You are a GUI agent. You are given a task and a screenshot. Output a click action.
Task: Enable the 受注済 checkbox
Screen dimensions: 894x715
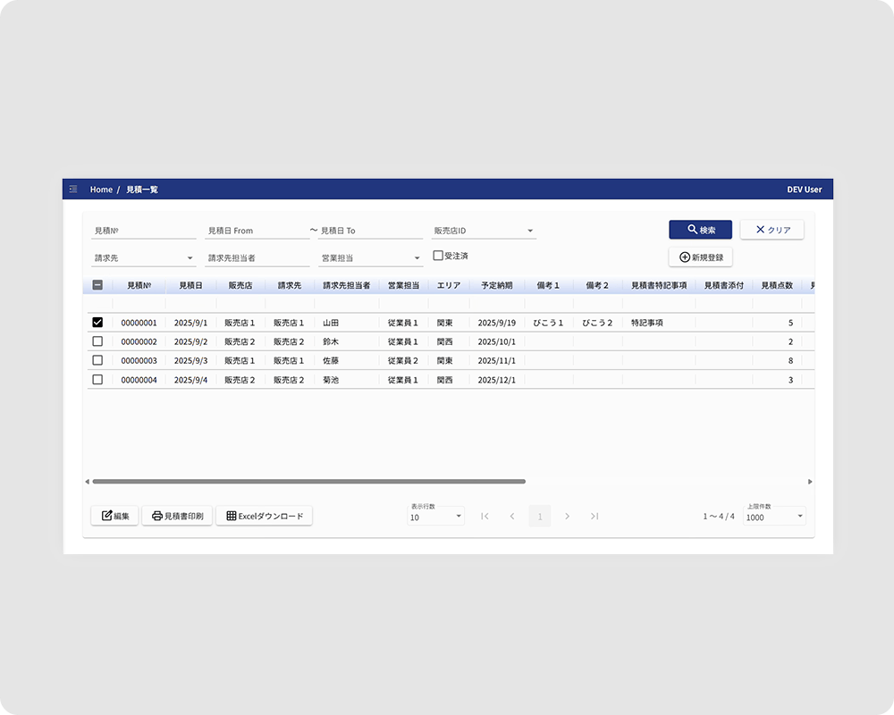(438, 256)
